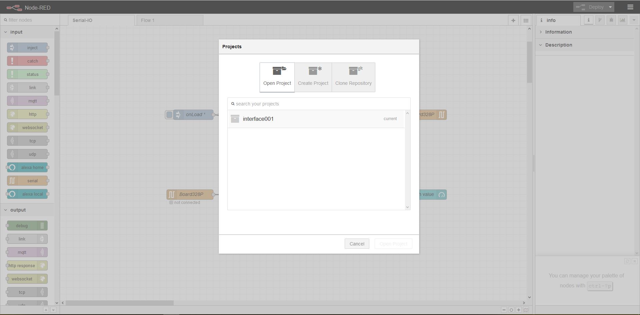Zoom in the canvas with plus
The height and width of the screenshot is (315, 640).
(x=518, y=310)
